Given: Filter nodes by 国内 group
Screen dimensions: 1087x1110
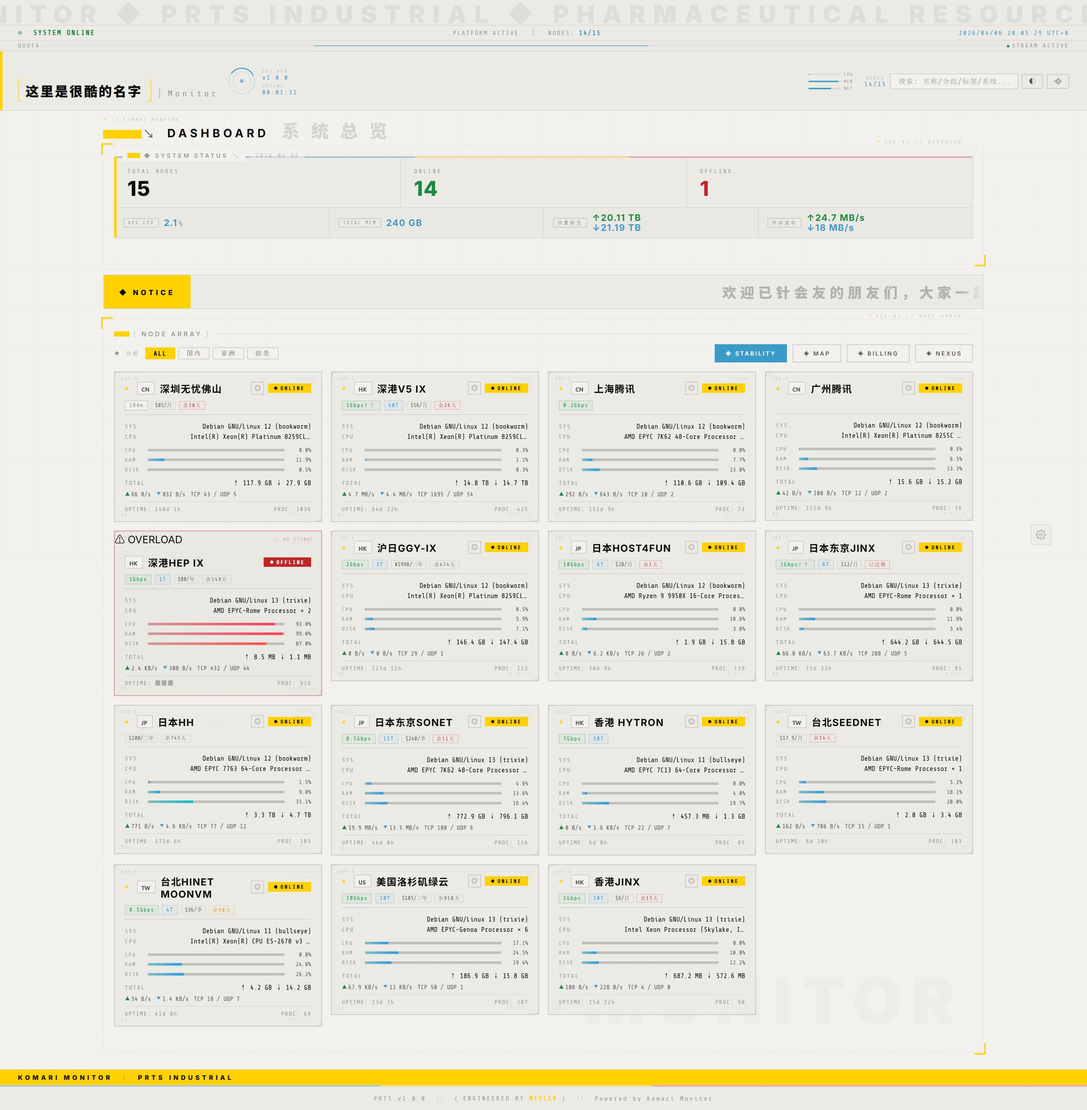Looking at the screenshot, I should point(194,353).
